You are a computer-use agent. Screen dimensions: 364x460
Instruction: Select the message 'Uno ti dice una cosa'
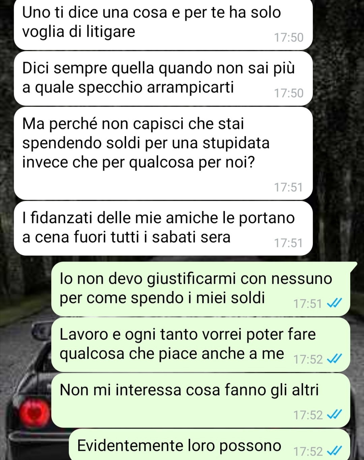[163, 24]
